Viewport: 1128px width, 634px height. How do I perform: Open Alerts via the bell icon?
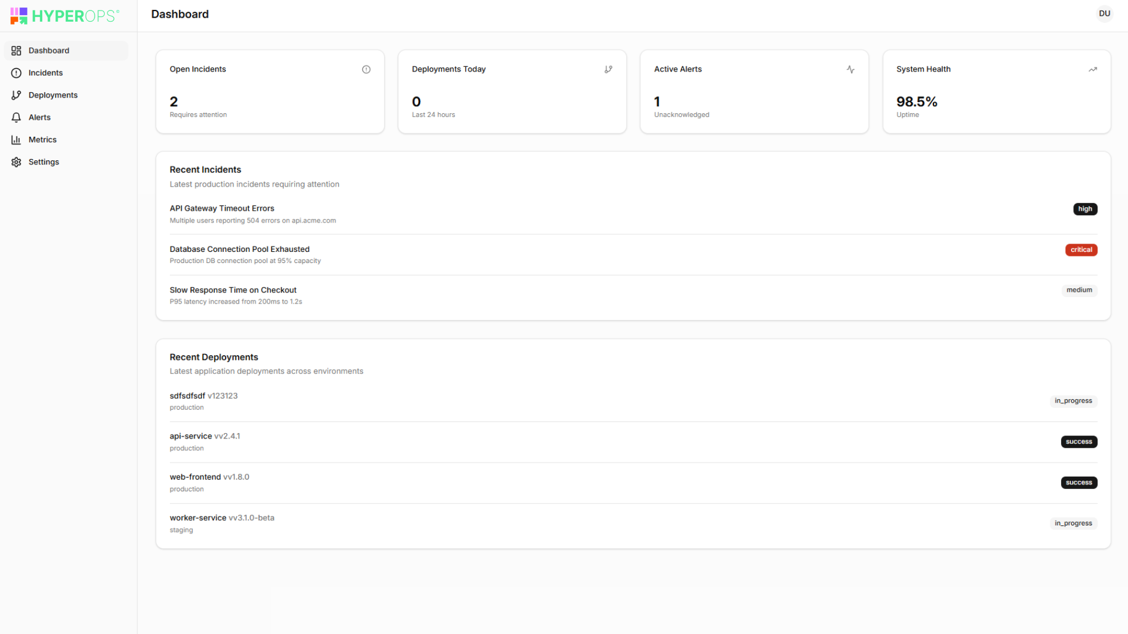(x=16, y=117)
